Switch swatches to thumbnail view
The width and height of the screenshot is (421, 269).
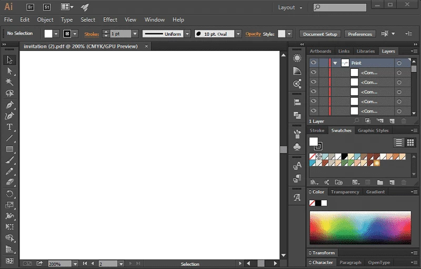pyautogui.click(x=410, y=142)
